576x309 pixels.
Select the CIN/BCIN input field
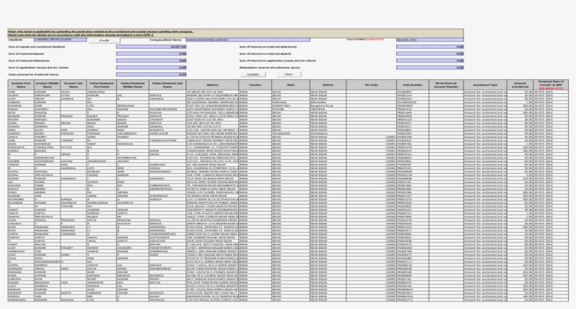[x=60, y=39]
